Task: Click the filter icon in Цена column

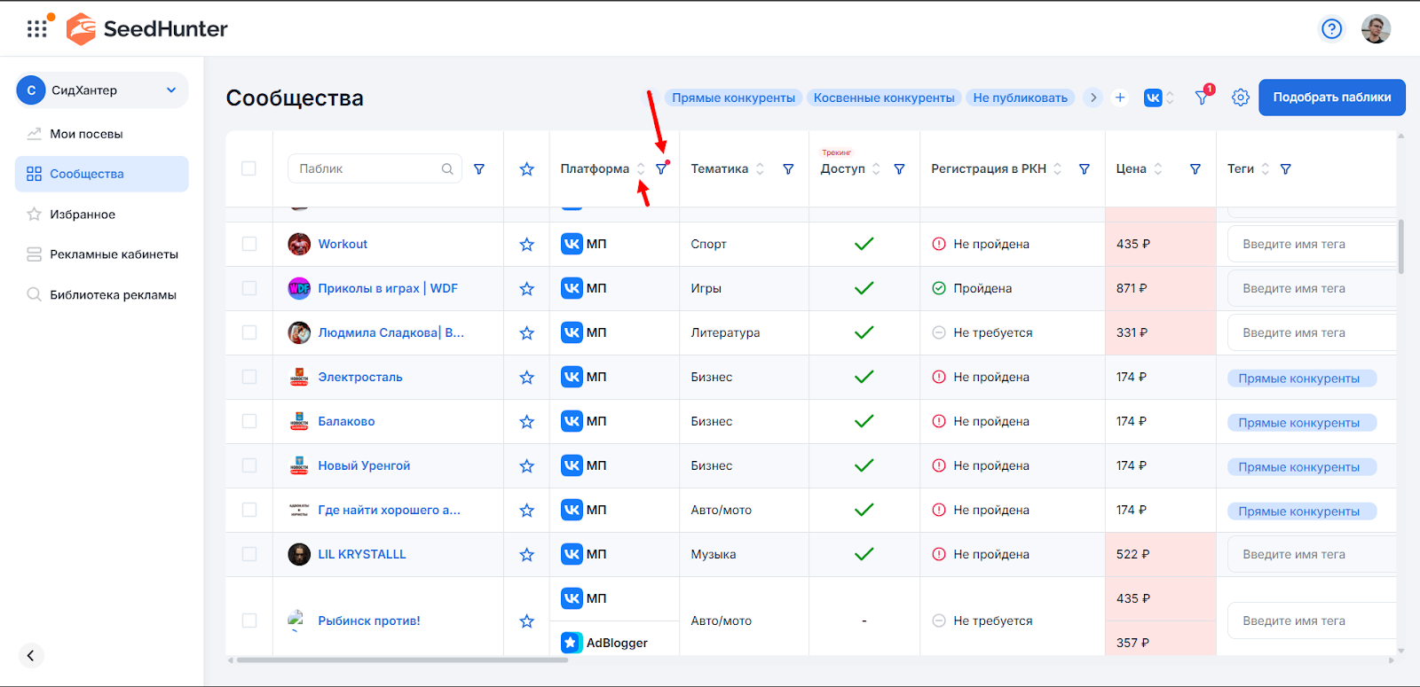Action: (x=1195, y=169)
